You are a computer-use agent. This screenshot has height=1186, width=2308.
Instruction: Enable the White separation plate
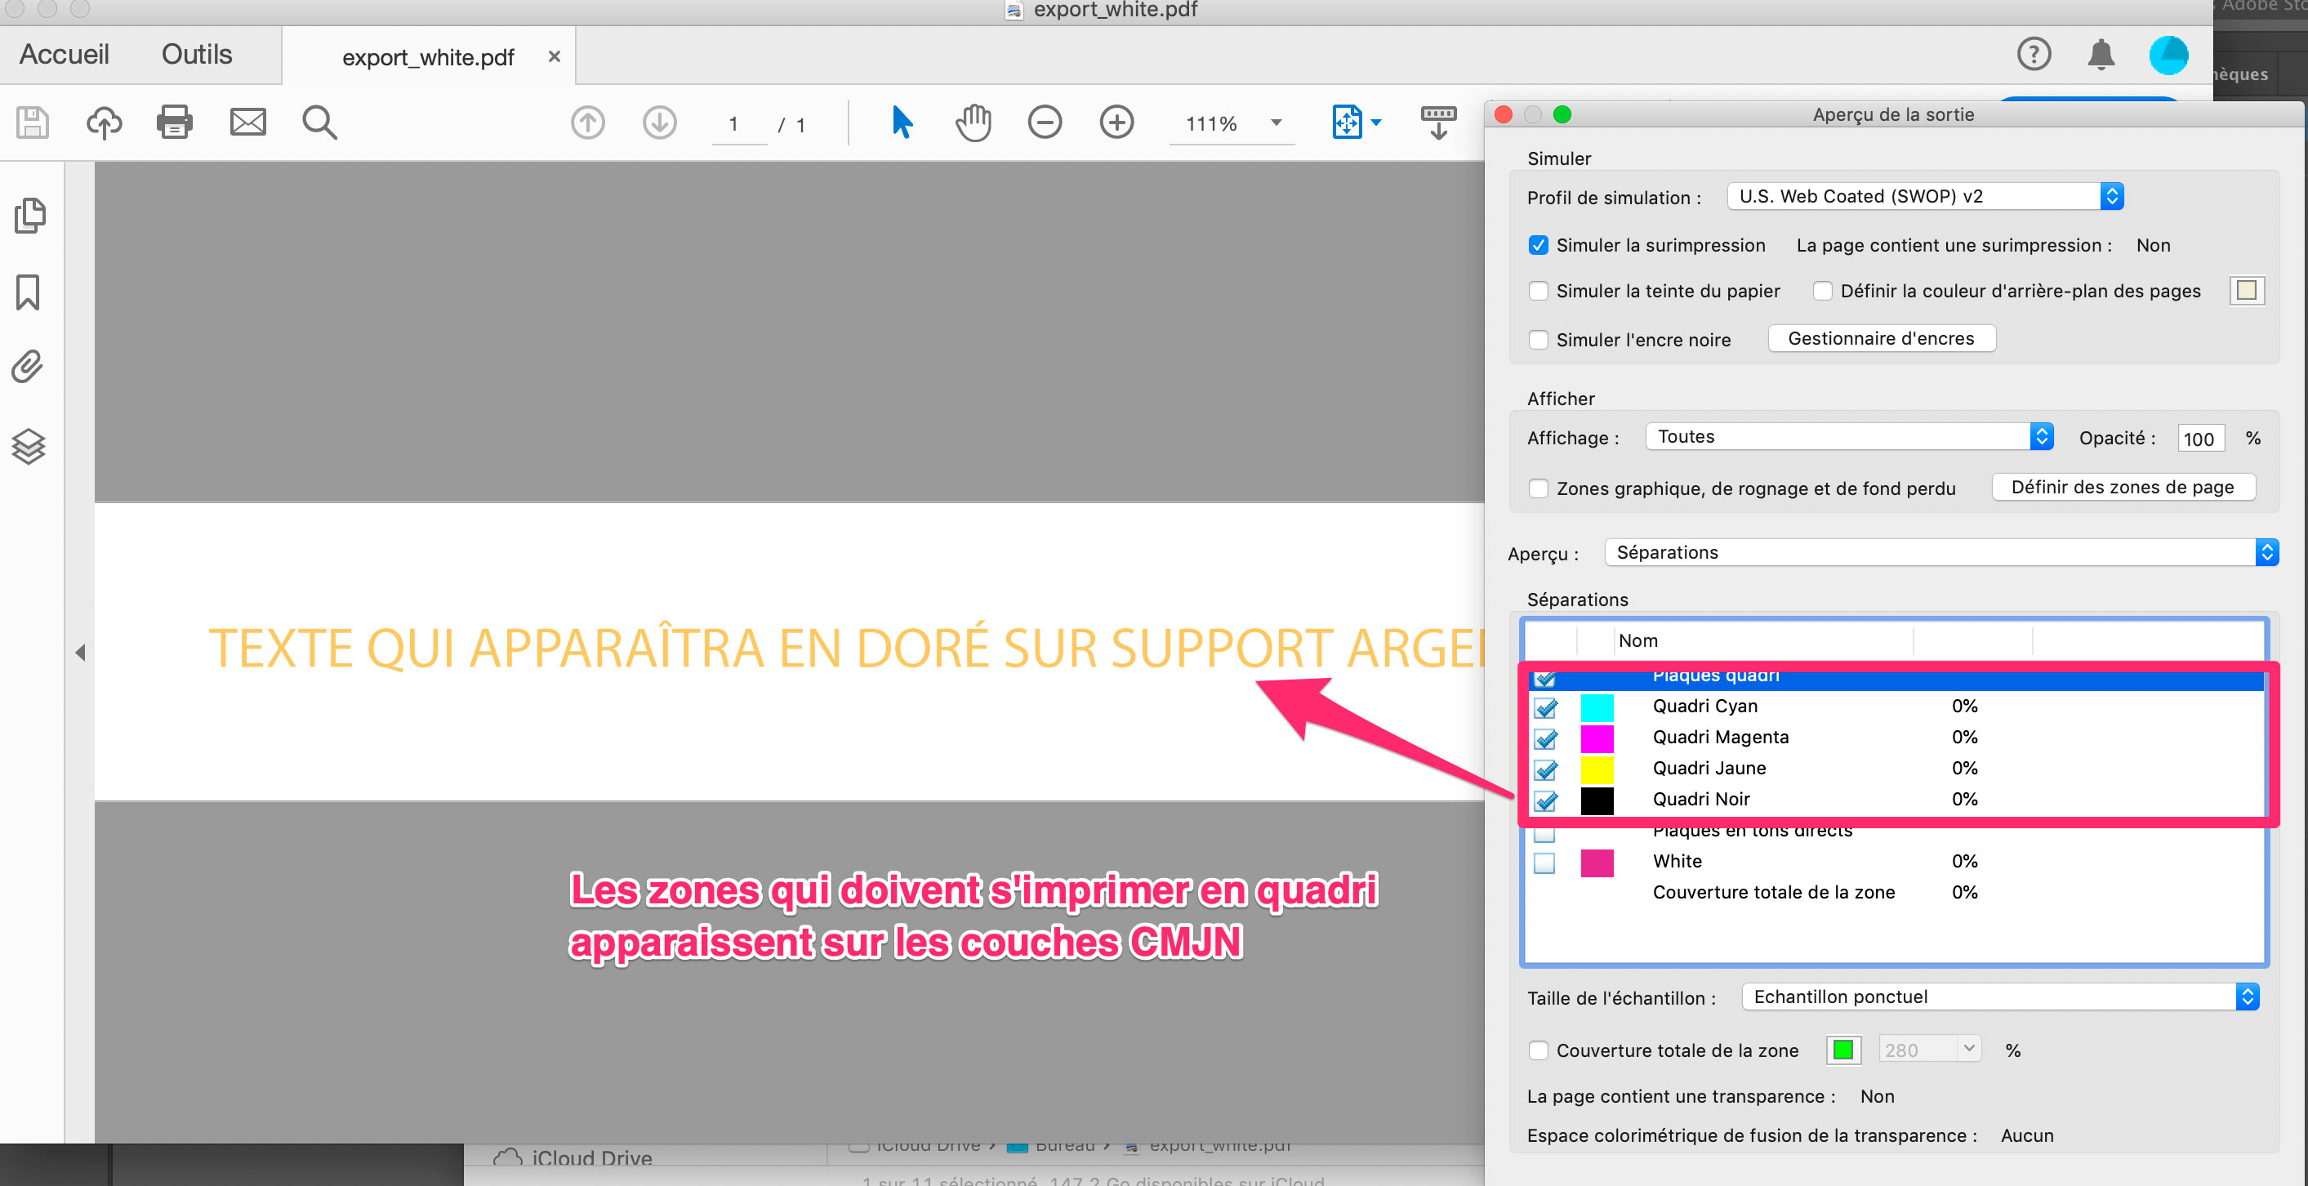(x=1544, y=863)
